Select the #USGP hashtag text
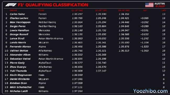The height and width of the screenshot is (95, 170). pyautogui.click(x=160, y=6)
